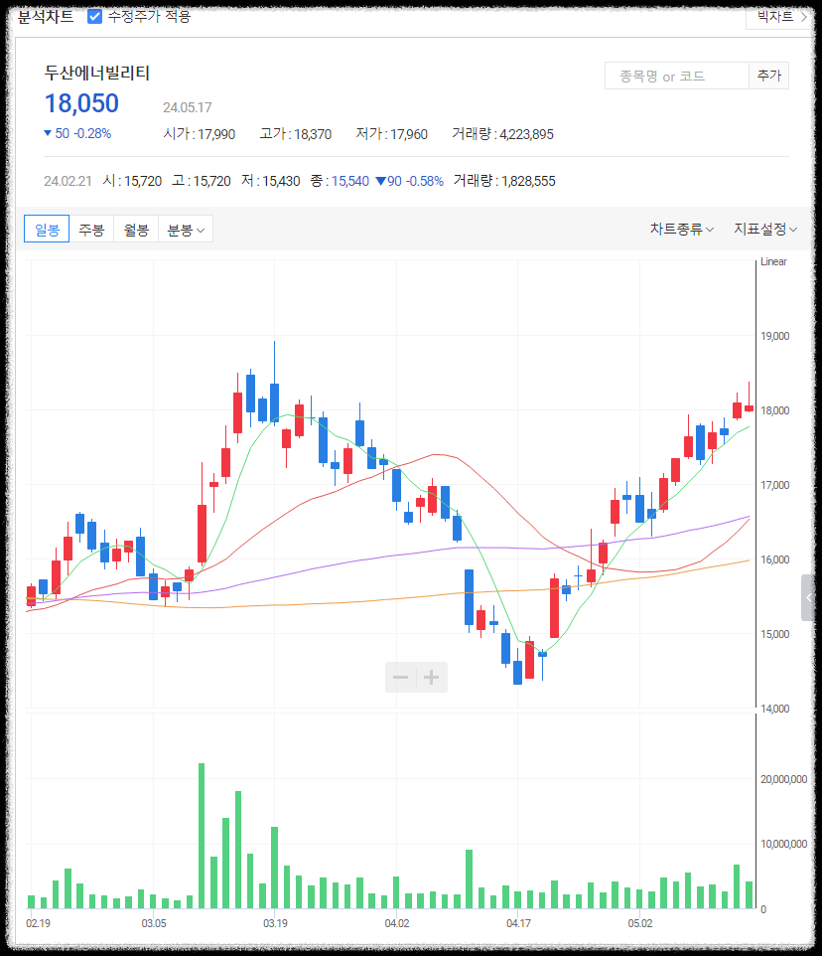Screen dimensions: 822x956
Task: Toggle the 수정주가 적용 checkbox
Action: coord(94,17)
